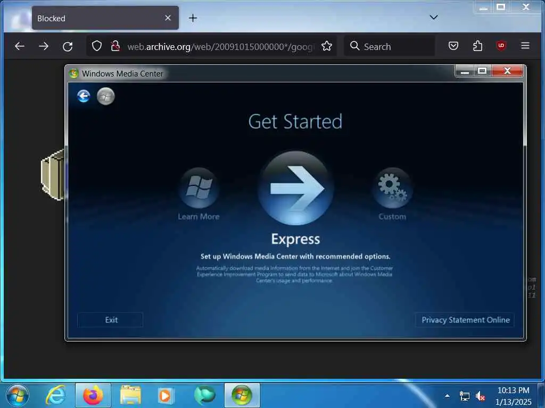The image size is (545, 408).
Task: Click the Show desktop strip
Action: tap(541, 395)
